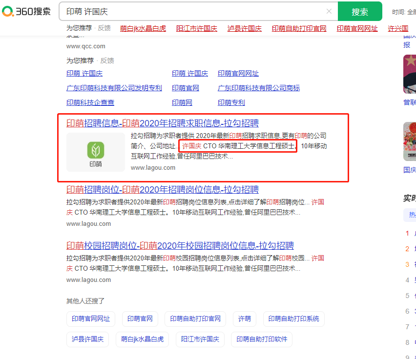Select the 许萌 related search chip
Screen dimensions: 416x359
(244, 319)
